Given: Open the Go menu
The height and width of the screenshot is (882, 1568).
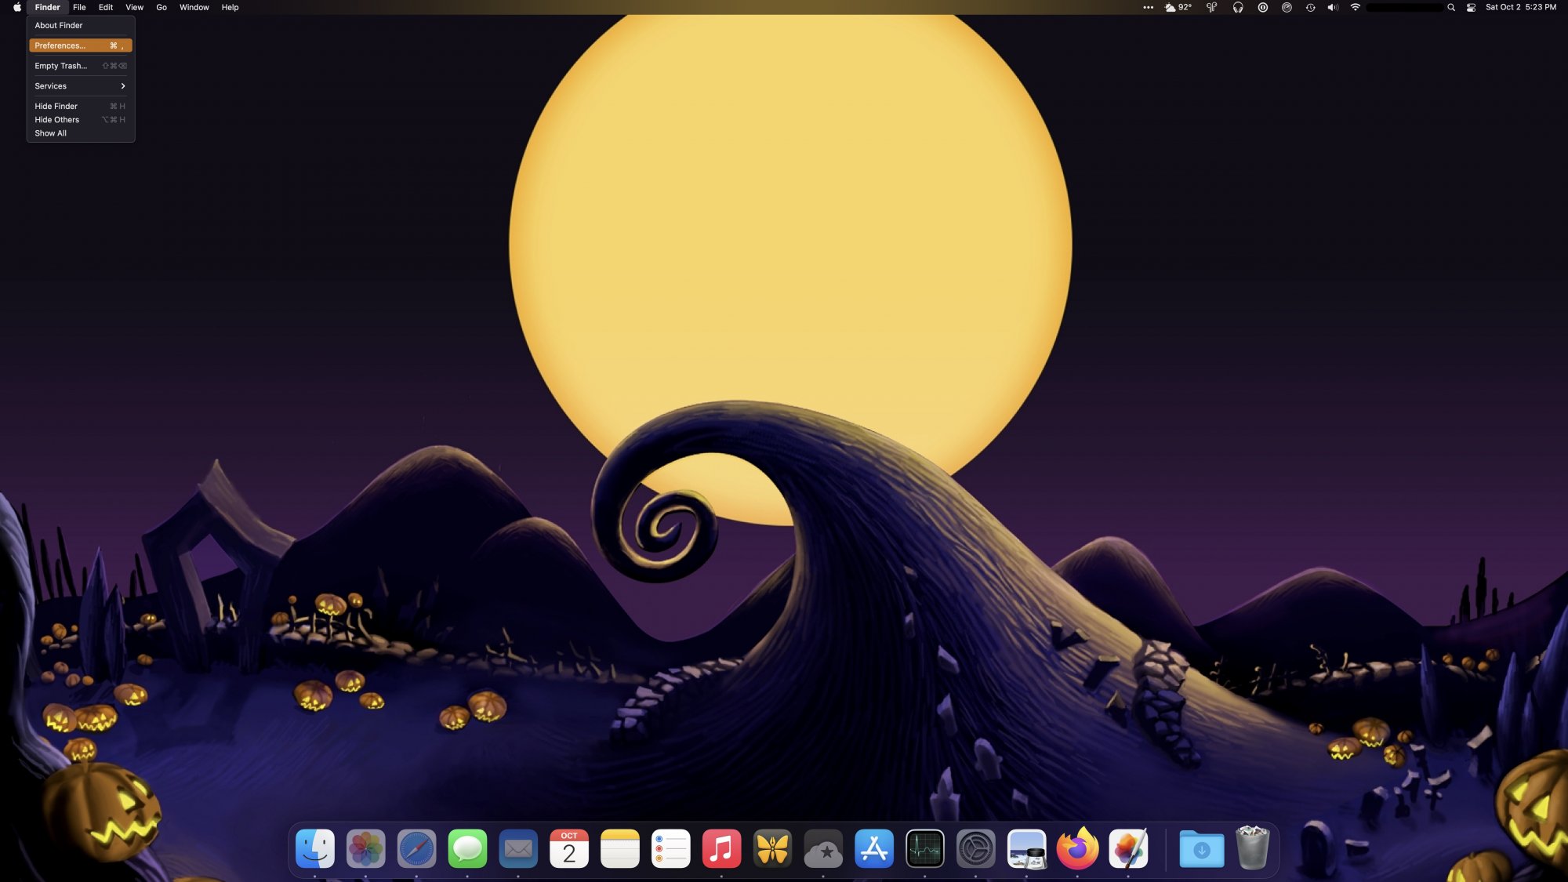Looking at the screenshot, I should (x=162, y=7).
